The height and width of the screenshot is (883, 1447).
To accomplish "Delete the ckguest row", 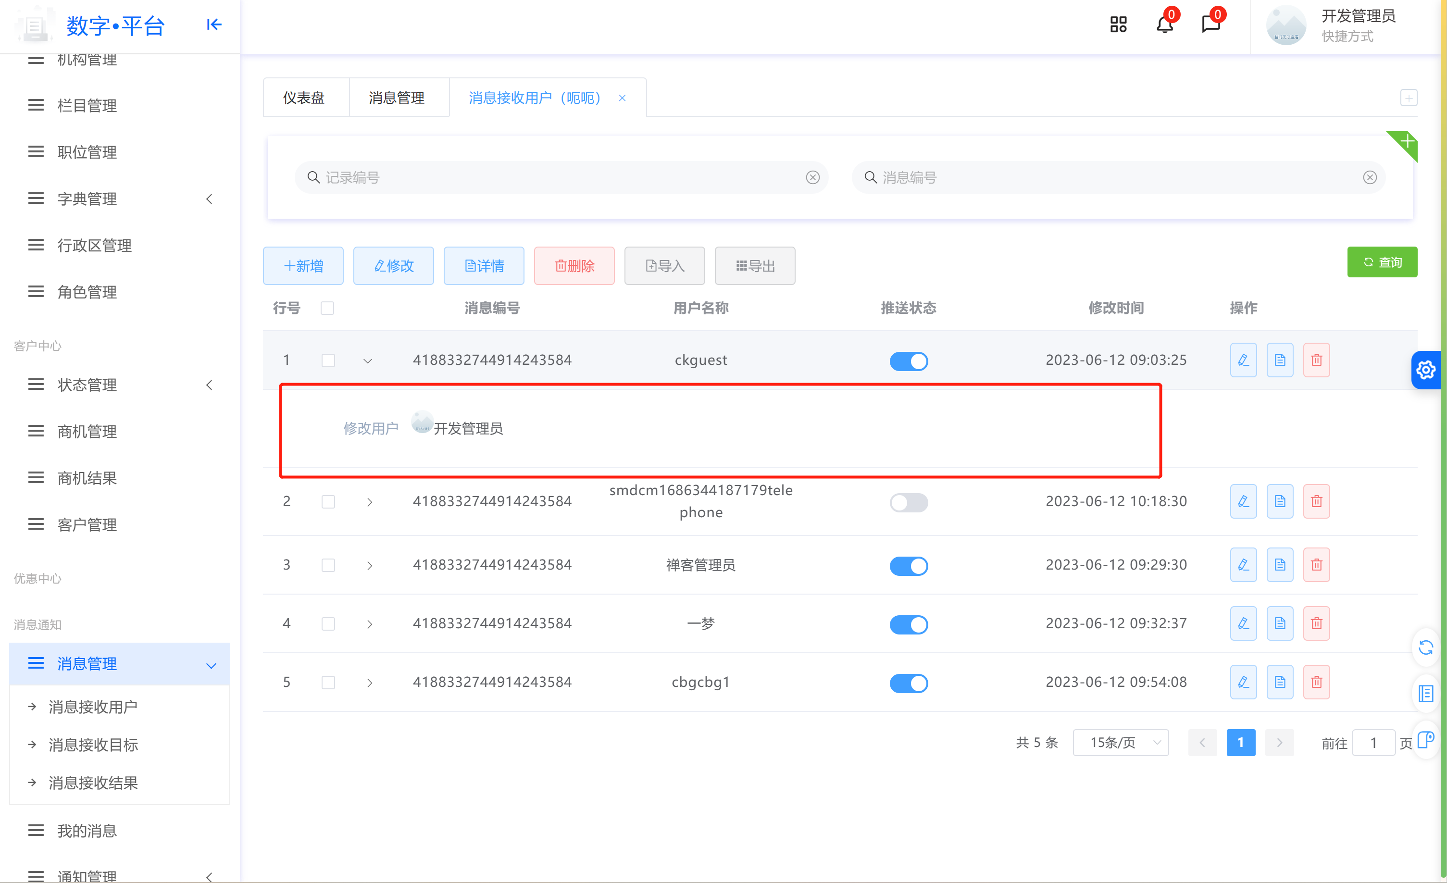I will 1316,360.
